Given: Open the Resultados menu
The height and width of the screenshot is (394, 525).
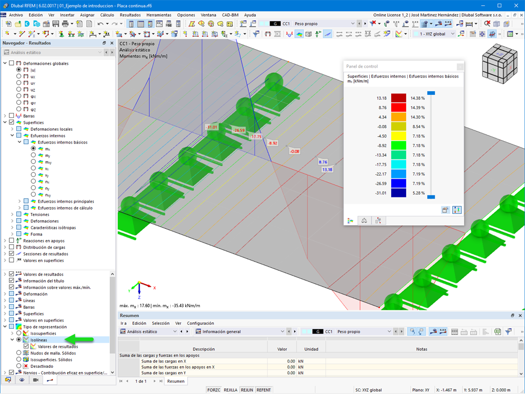Looking at the screenshot, I should [x=130, y=15].
